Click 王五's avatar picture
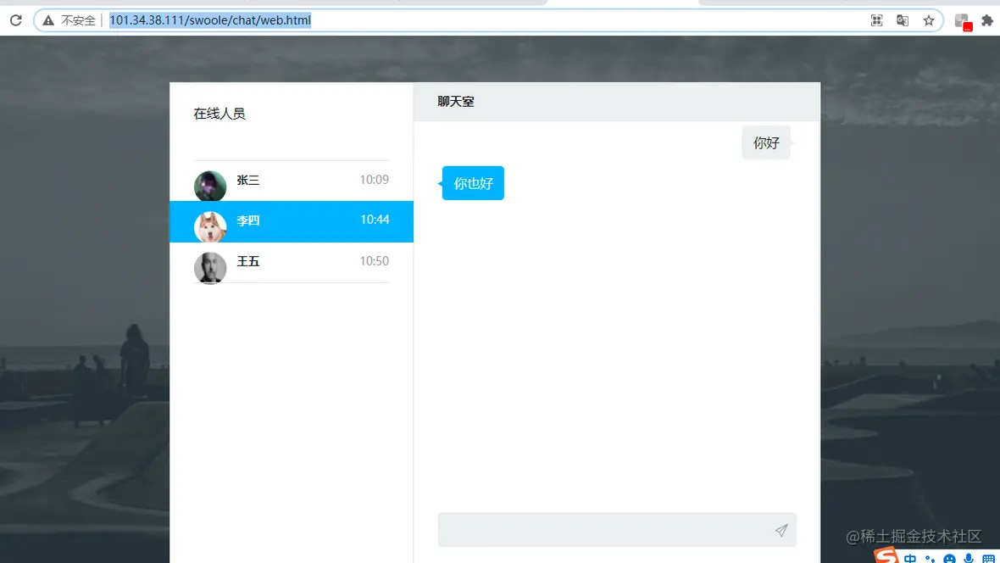This screenshot has height=563, width=1000. click(x=210, y=267)
